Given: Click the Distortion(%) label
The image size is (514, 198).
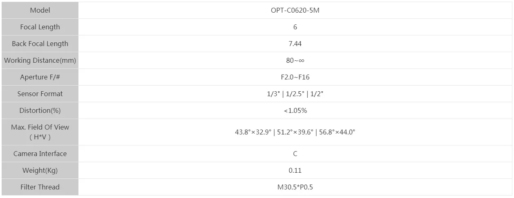Looking at the screenshot, I should [x=40, y=110].
